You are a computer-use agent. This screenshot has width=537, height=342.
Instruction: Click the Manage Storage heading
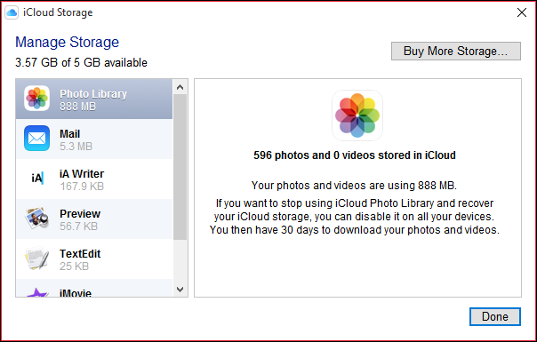tap(68, 42)
